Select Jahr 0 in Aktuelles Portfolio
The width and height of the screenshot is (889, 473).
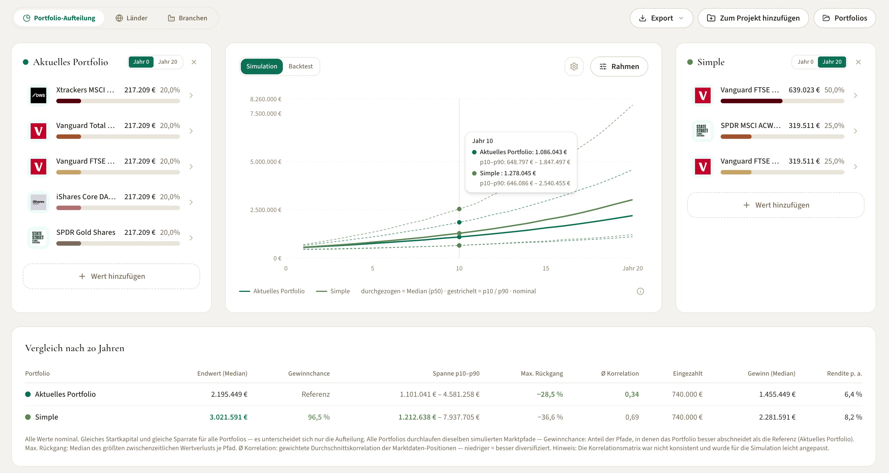(141, 62)
